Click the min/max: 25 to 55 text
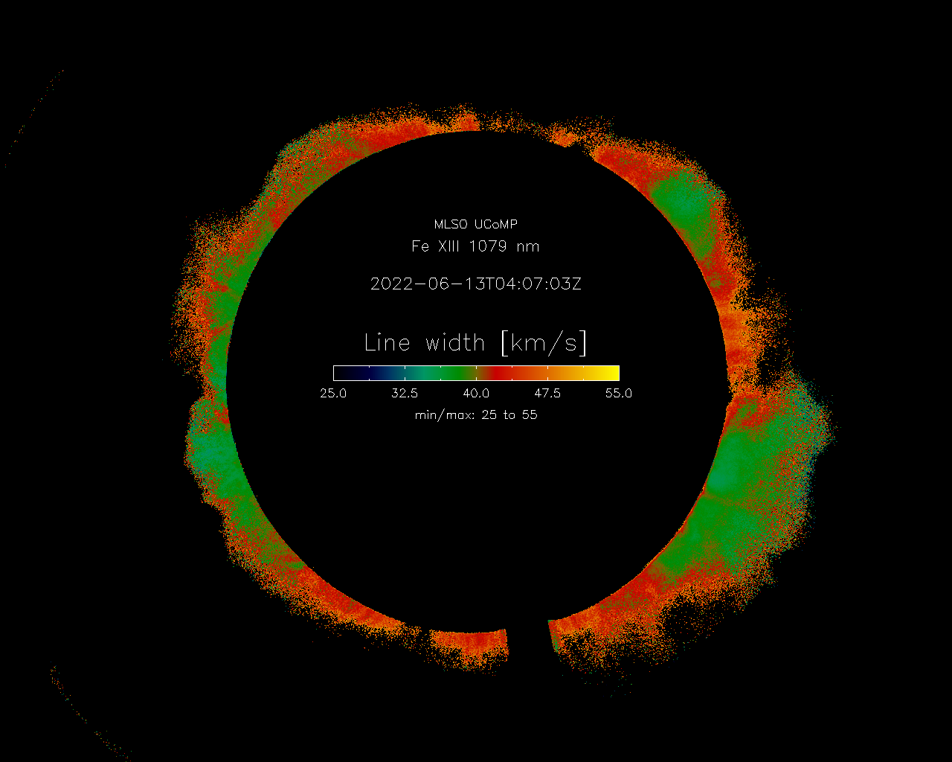952x762 pixels. coord(475,415)
